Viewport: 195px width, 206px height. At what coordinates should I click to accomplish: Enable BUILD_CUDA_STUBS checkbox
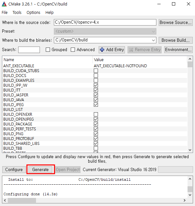pos(96,71)
